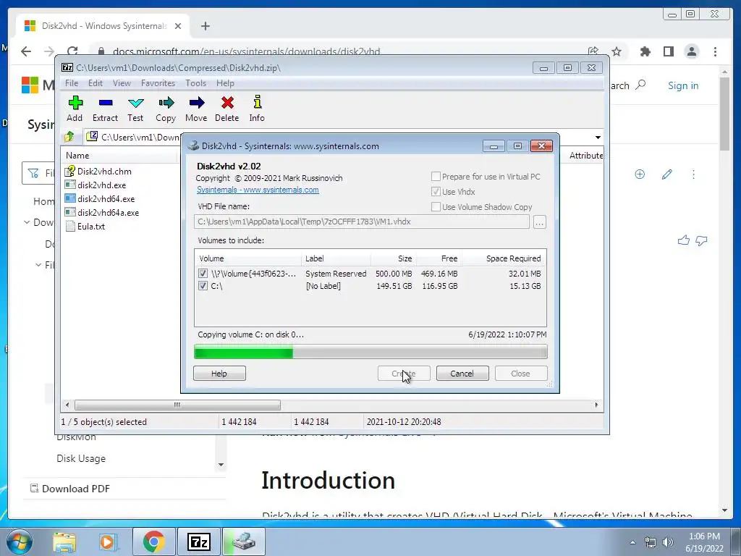741x556 pixels.
Task: Open the 7-Zip address bar dropdown
Action: point(598,137)
